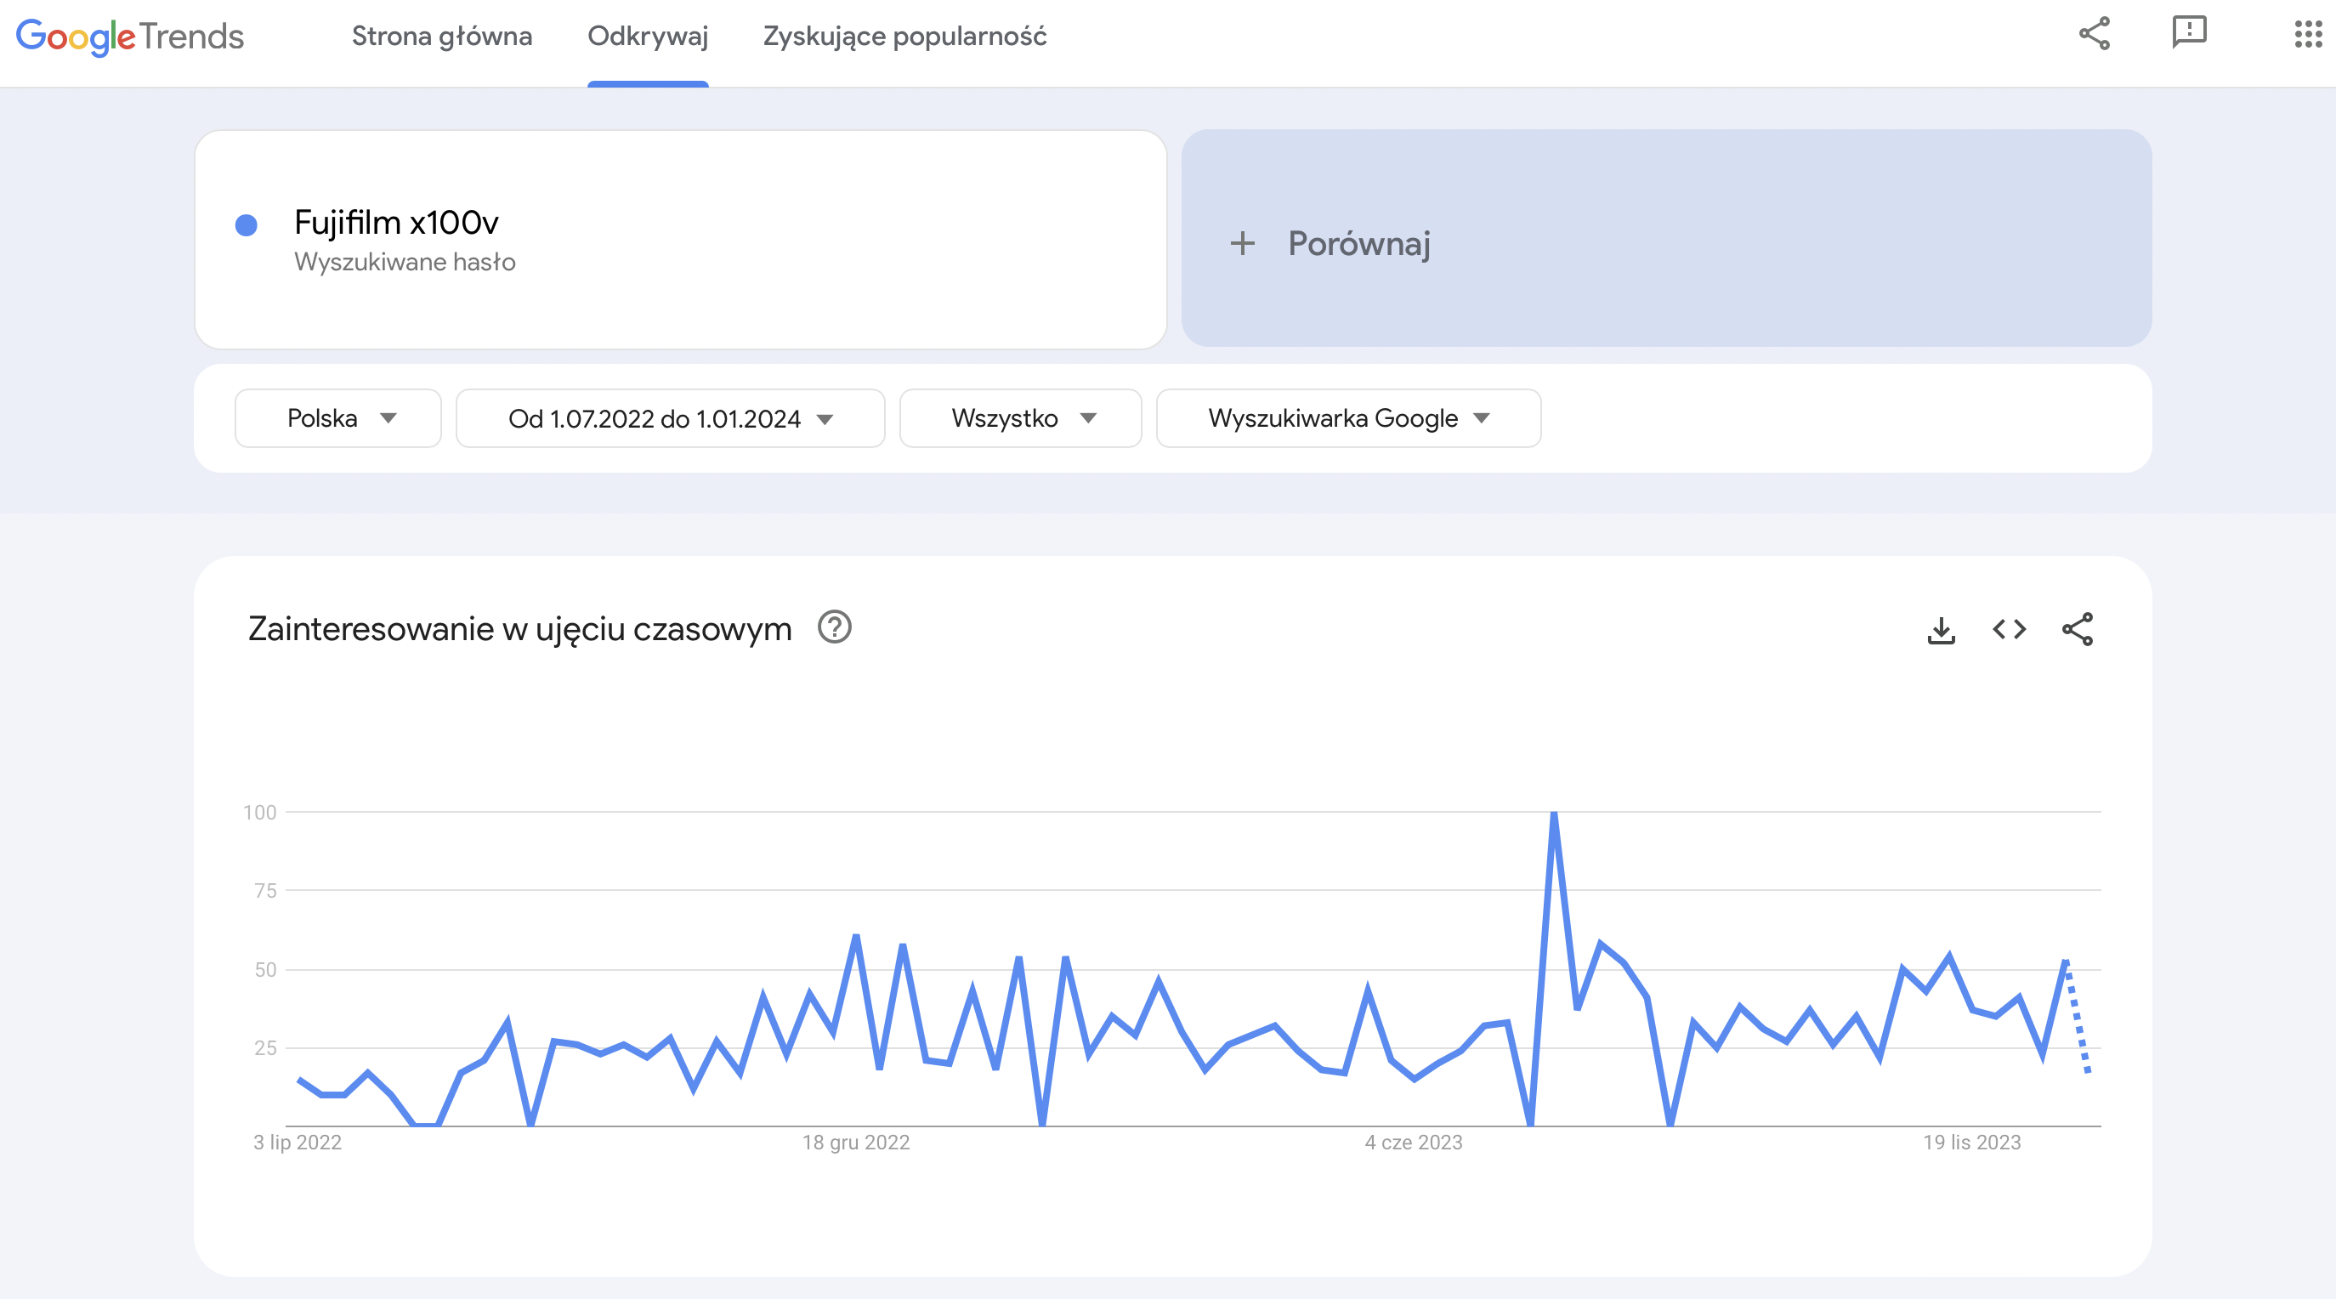Go to Strona główna tab
The height and width of the screenshot is (1299, 2336).
(442, 37)
